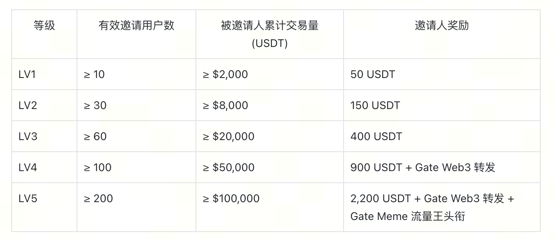Image resolution: width=555 pixels, height=239 pixels.
Task: Click the ≥ 60 invited users cell
Action: (x=95, y=137)
